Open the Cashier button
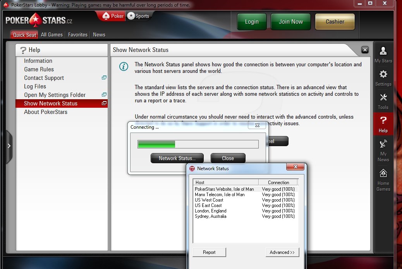The height and width of the screenshot is (269, 402). coord(335,22)
